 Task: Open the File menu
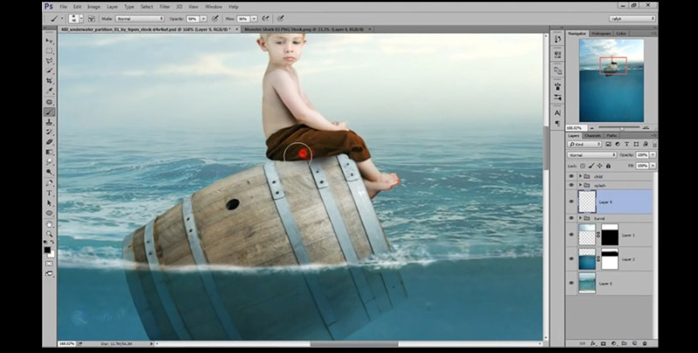[63, 7]
